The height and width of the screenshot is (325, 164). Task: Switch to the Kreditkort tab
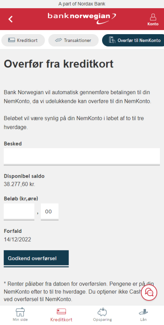tap(23, 40)
